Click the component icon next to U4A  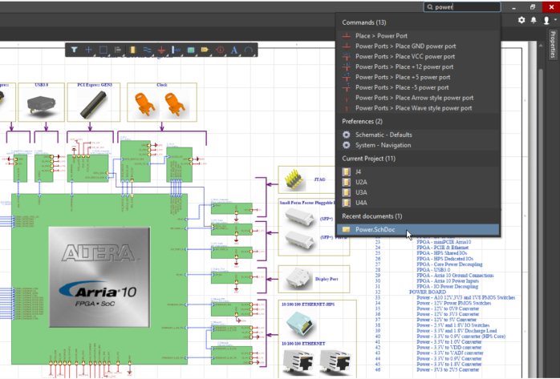[346, 203]
